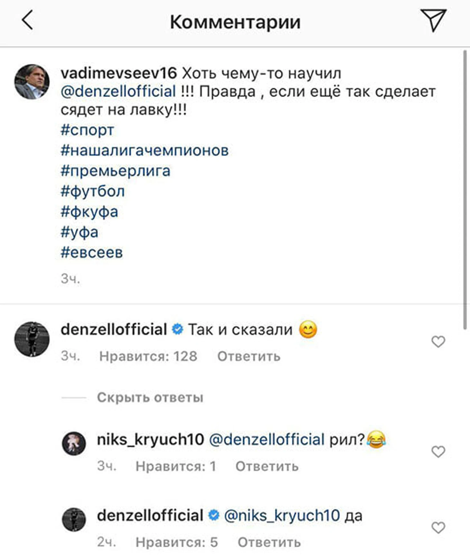
Task: Open @denzellofficial mention in the caption
Action: 118,91
